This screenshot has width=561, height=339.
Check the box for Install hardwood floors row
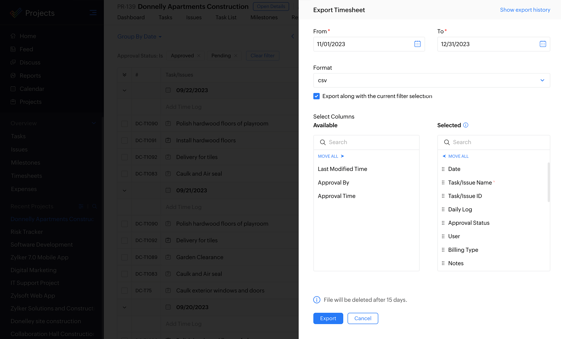(125, 140)
